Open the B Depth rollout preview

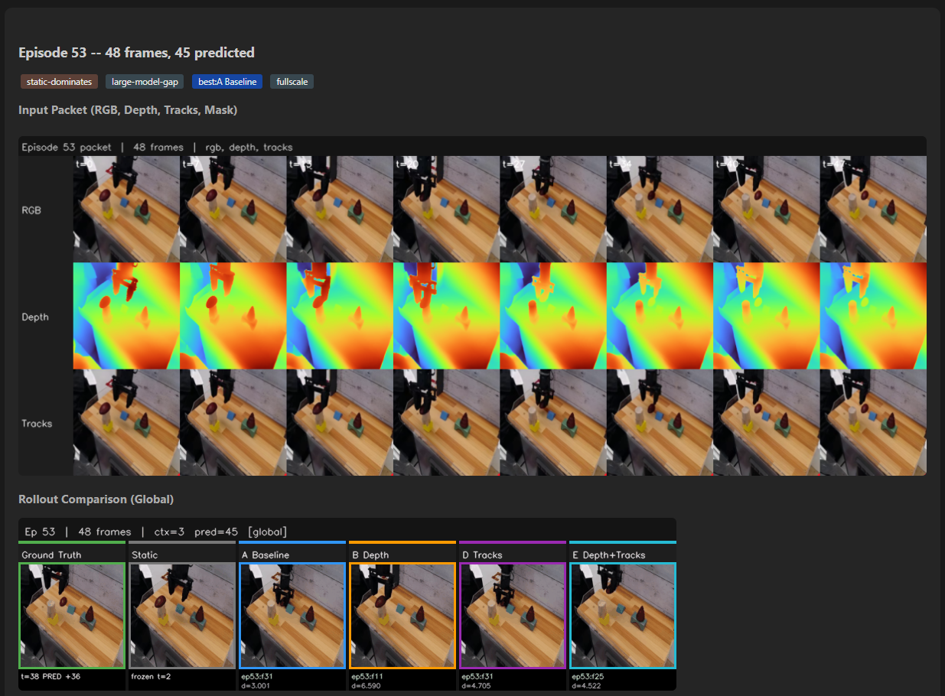402,616
